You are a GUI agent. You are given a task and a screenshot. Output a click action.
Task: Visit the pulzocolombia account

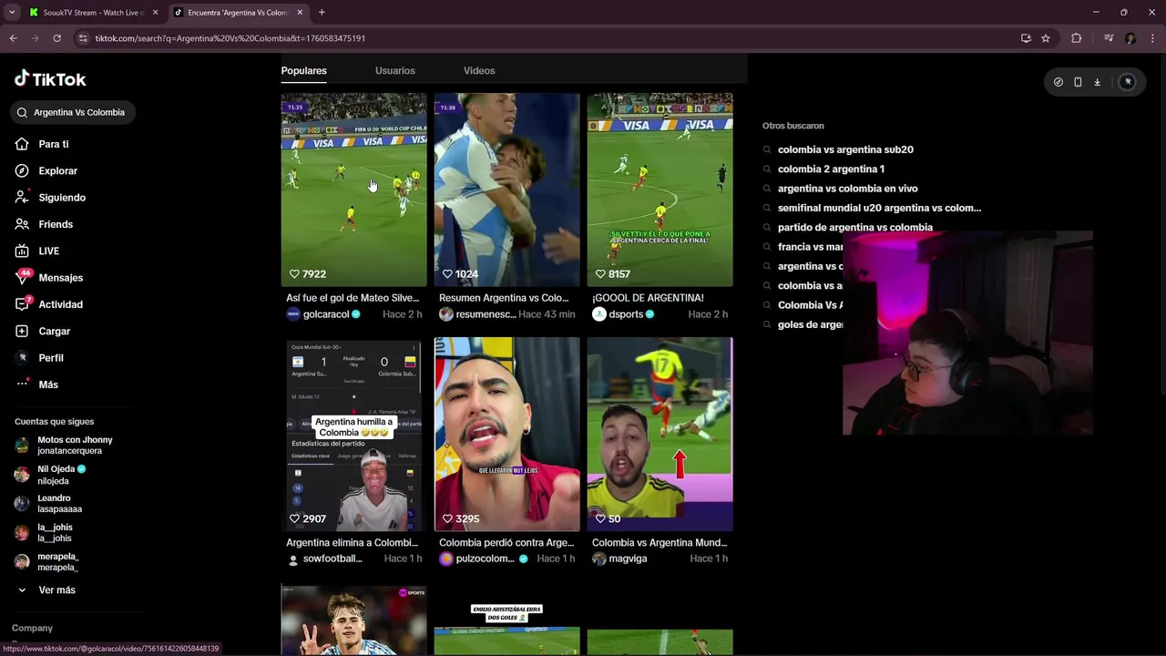[x=486, y=559]
